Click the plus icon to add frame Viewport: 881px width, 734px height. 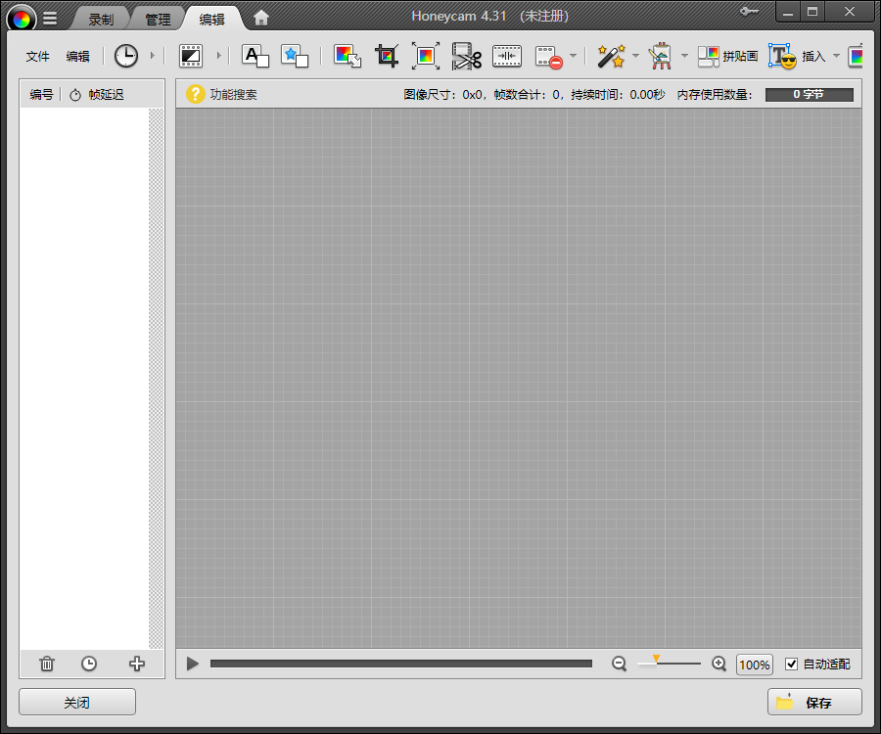(137, 664)
